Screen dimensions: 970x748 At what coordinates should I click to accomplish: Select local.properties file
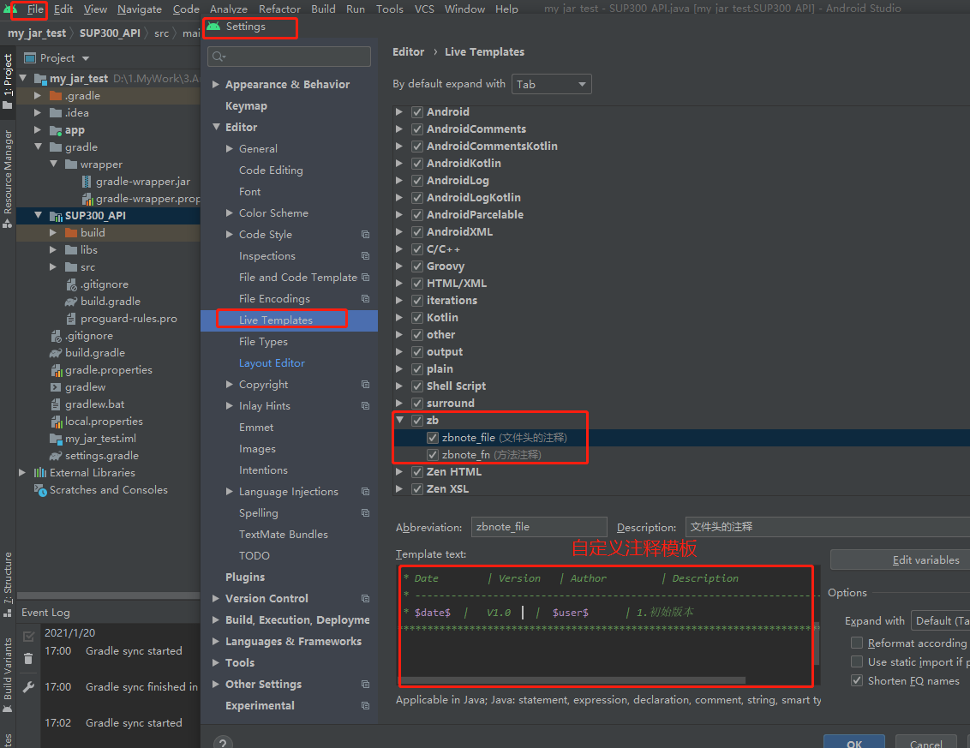click(104, 422)
